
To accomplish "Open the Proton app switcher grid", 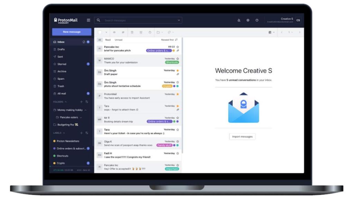I will 88,20.
